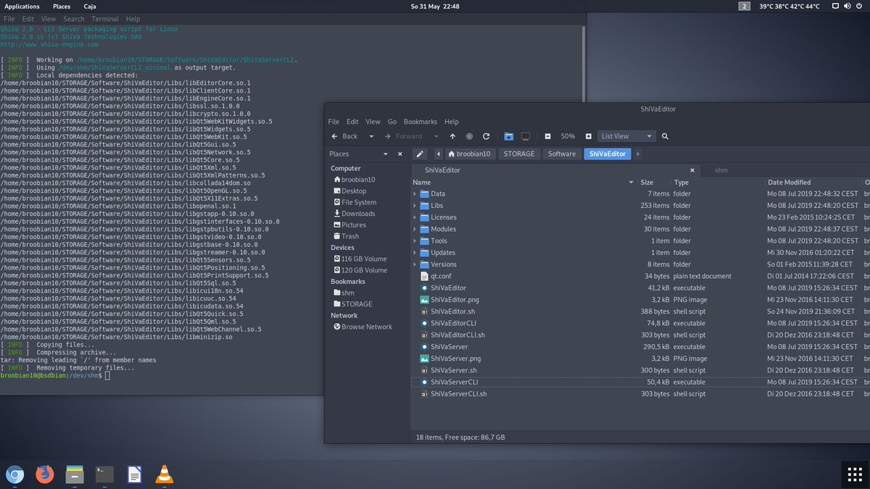Expand the Updates folder tree row
This screenshot has width=870, height=489.
pyautogui.click(x=415, y=253)
